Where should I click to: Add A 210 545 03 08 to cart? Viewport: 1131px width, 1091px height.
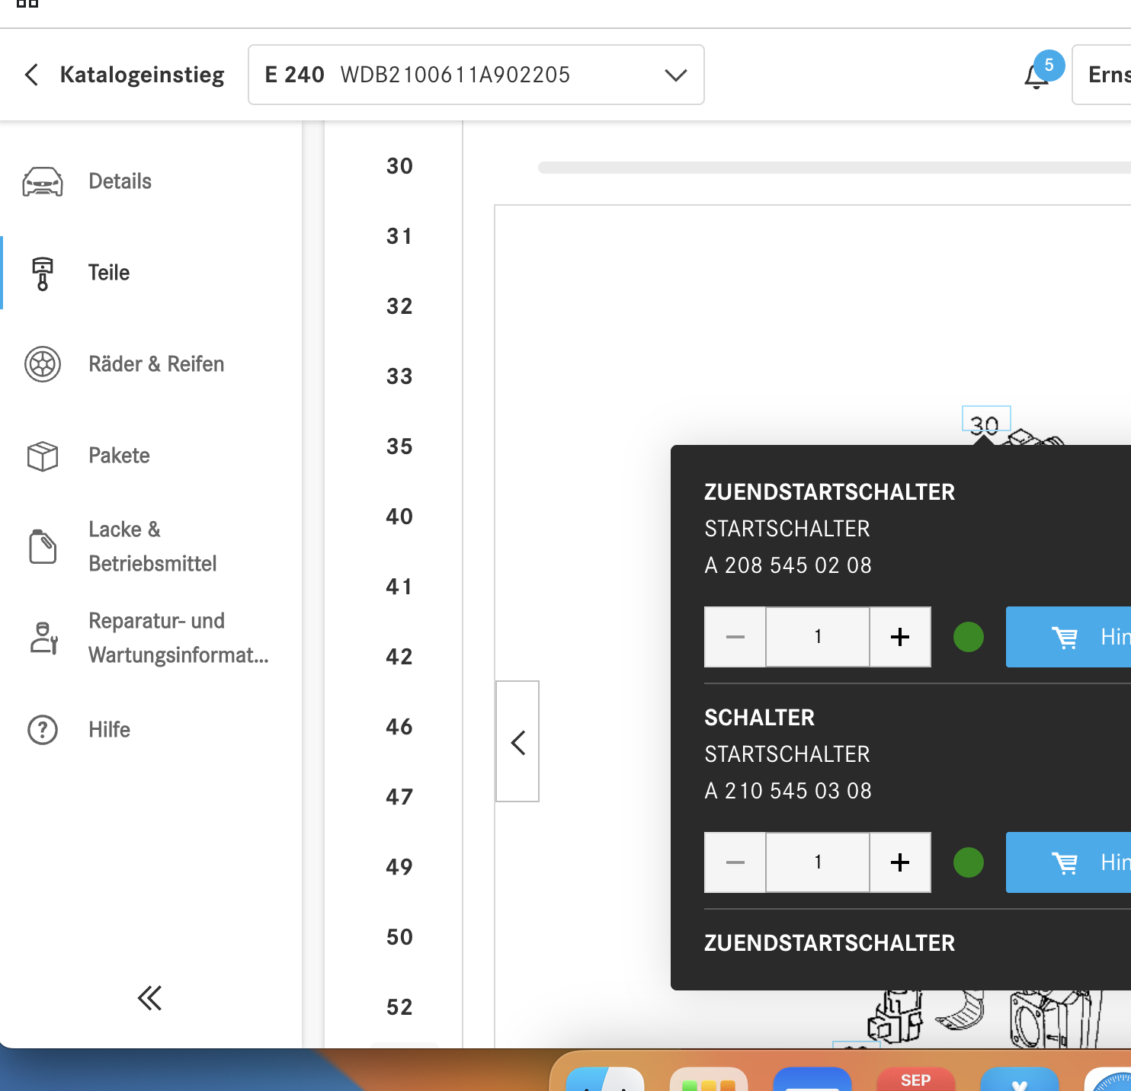click(x=1069, y=862)
